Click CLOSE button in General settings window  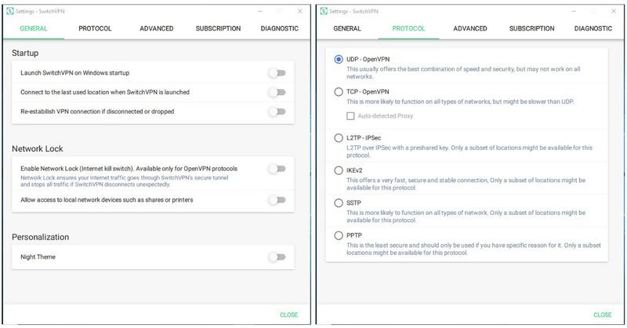pyautogui.click(x=288, y=315)
